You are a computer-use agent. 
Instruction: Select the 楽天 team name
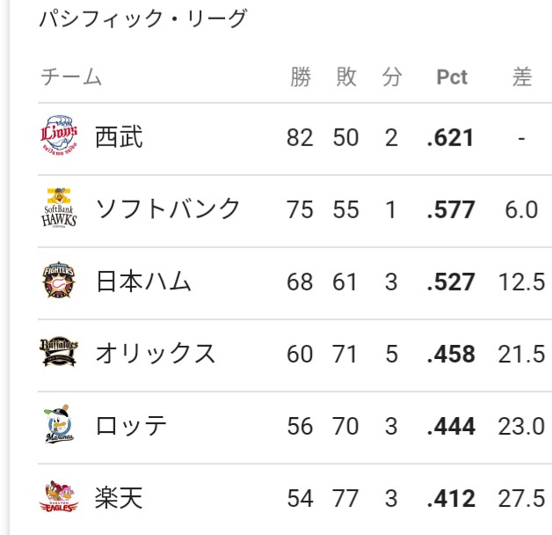[119, 498]
